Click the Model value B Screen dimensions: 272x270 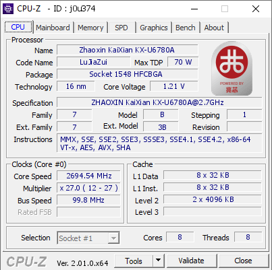[x=161, y=114]
